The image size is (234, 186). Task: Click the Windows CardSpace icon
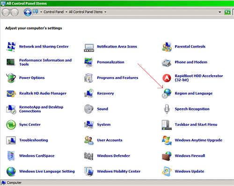[11, 156]
